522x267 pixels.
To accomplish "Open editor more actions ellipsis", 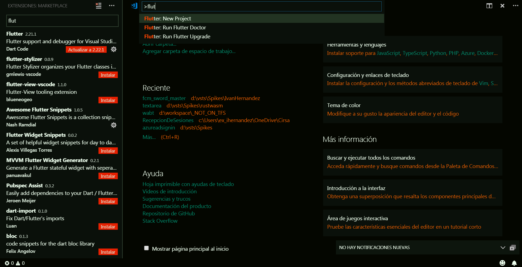I will [x=515, y=6].
